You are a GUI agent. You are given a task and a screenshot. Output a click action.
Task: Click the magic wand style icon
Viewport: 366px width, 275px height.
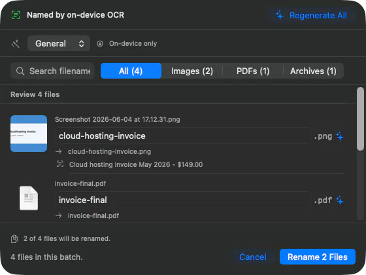click(16, 44)
